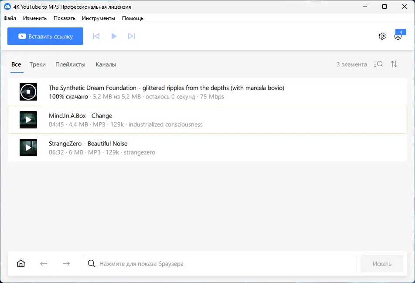This screenshot has height=283, width=415.
Task: Play the Mind.In.A.Box - Change track
Action: coord(28,120)
